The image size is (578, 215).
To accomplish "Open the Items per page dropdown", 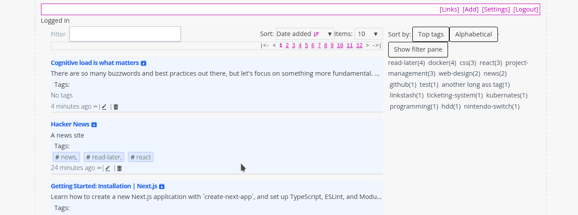I will tap(369, 34).
